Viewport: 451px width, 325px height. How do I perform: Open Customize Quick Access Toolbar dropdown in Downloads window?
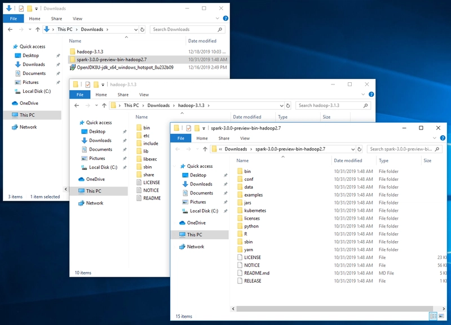pyautogui.click(x=37, y=9)
